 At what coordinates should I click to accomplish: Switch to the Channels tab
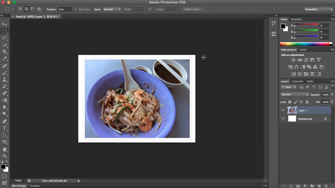tap(298, 81)
